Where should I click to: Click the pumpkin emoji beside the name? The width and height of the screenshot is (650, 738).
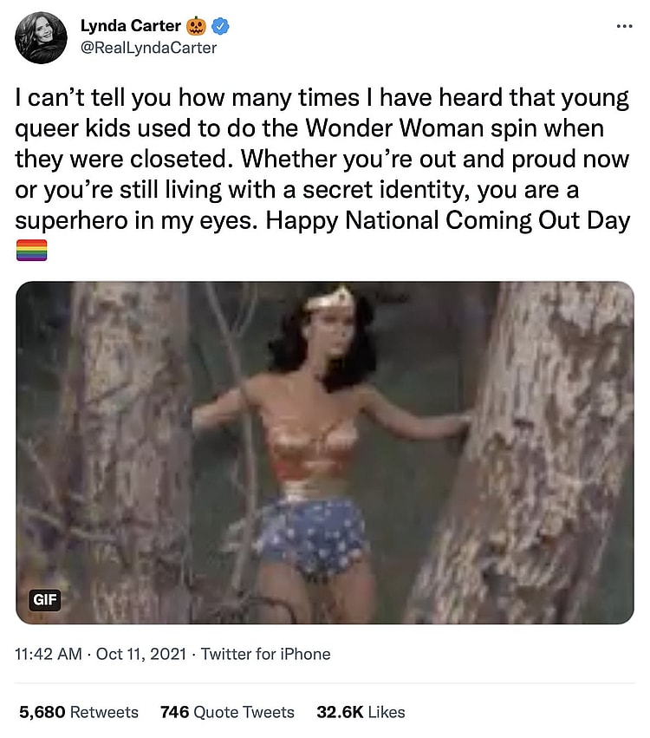tap(198, 26)
